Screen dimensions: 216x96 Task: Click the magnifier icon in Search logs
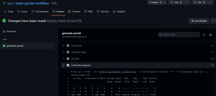161,35
